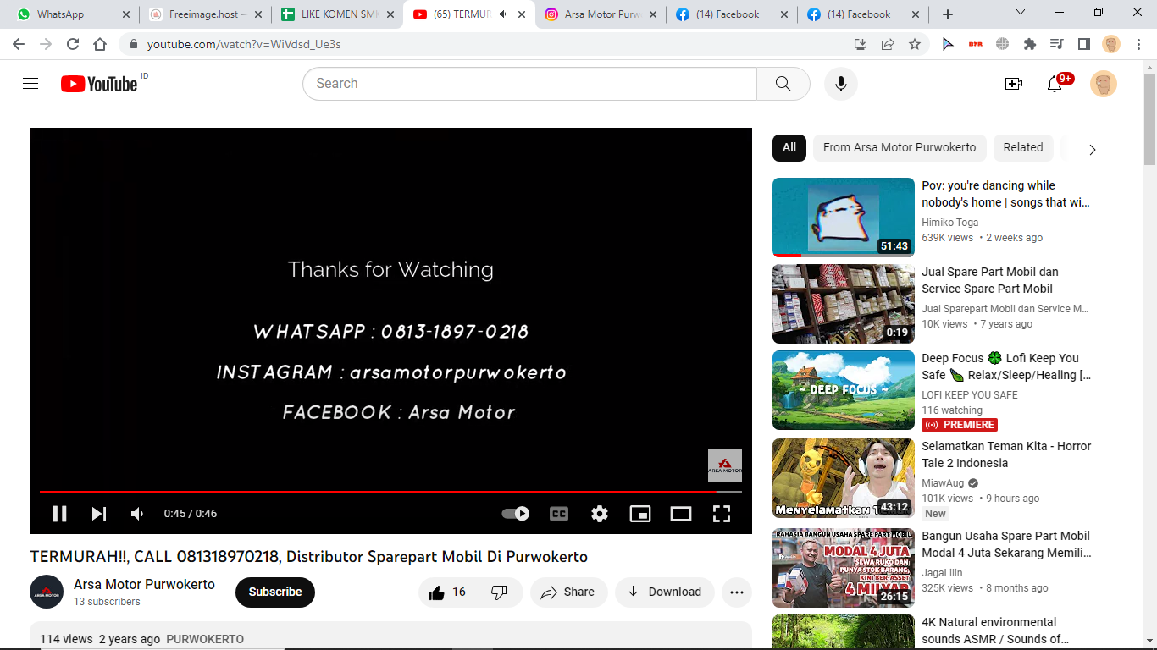Toggle Chrome side panel

1084,44
